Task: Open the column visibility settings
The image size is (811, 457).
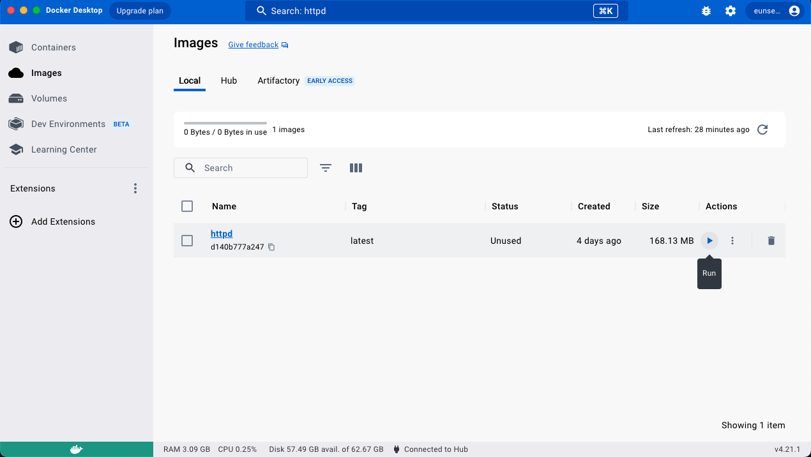Action: [356, 168]
